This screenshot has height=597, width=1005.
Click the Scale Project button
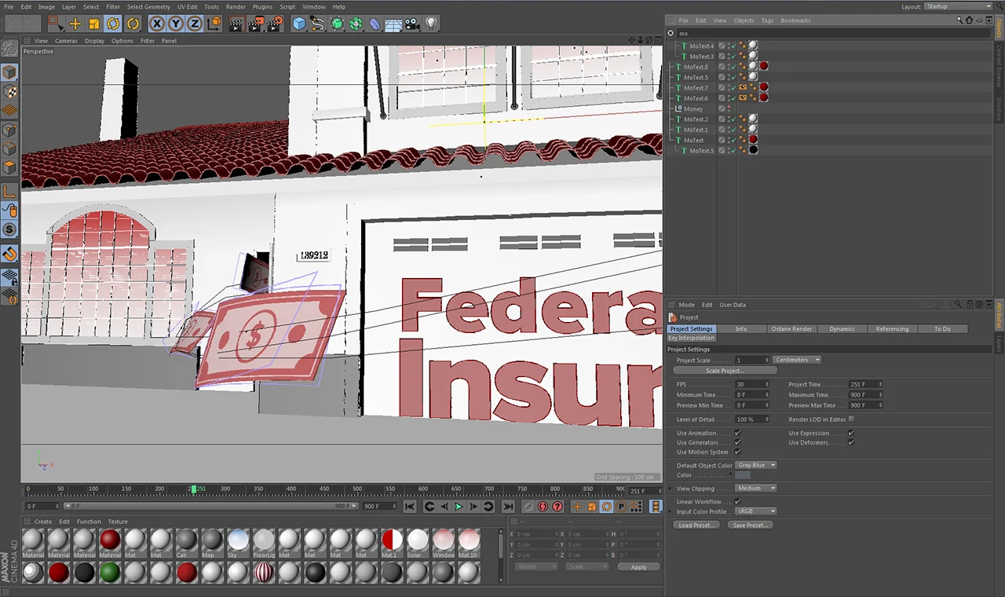click(x=724, y=371)
